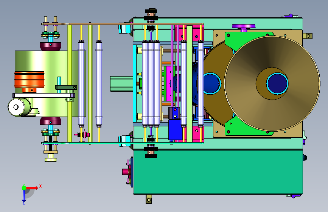The height and width of the screenshot is (212, 328).
Task: Select the white round motor end cap
Action: pyautogui.click(x=16, y=107)
